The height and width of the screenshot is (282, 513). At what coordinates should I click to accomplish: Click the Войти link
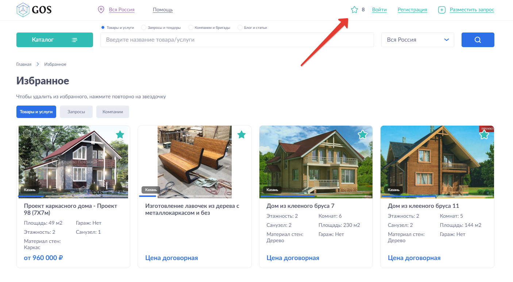379,10
